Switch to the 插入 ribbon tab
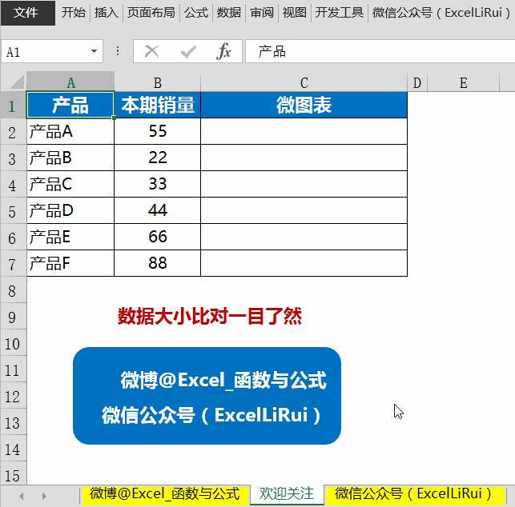515x507 pixels. pyautogui.click(x=106, y=13)
